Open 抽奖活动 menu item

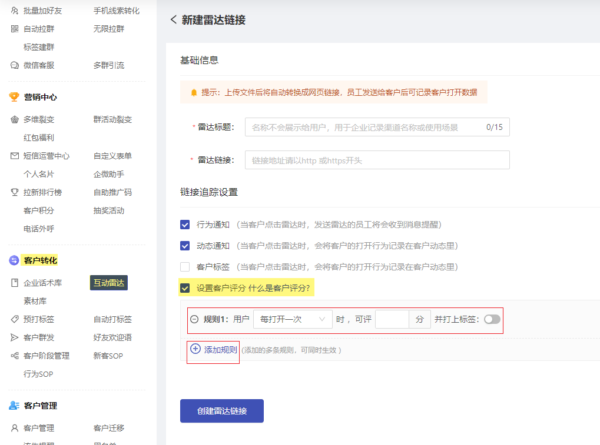click(109, 210)
